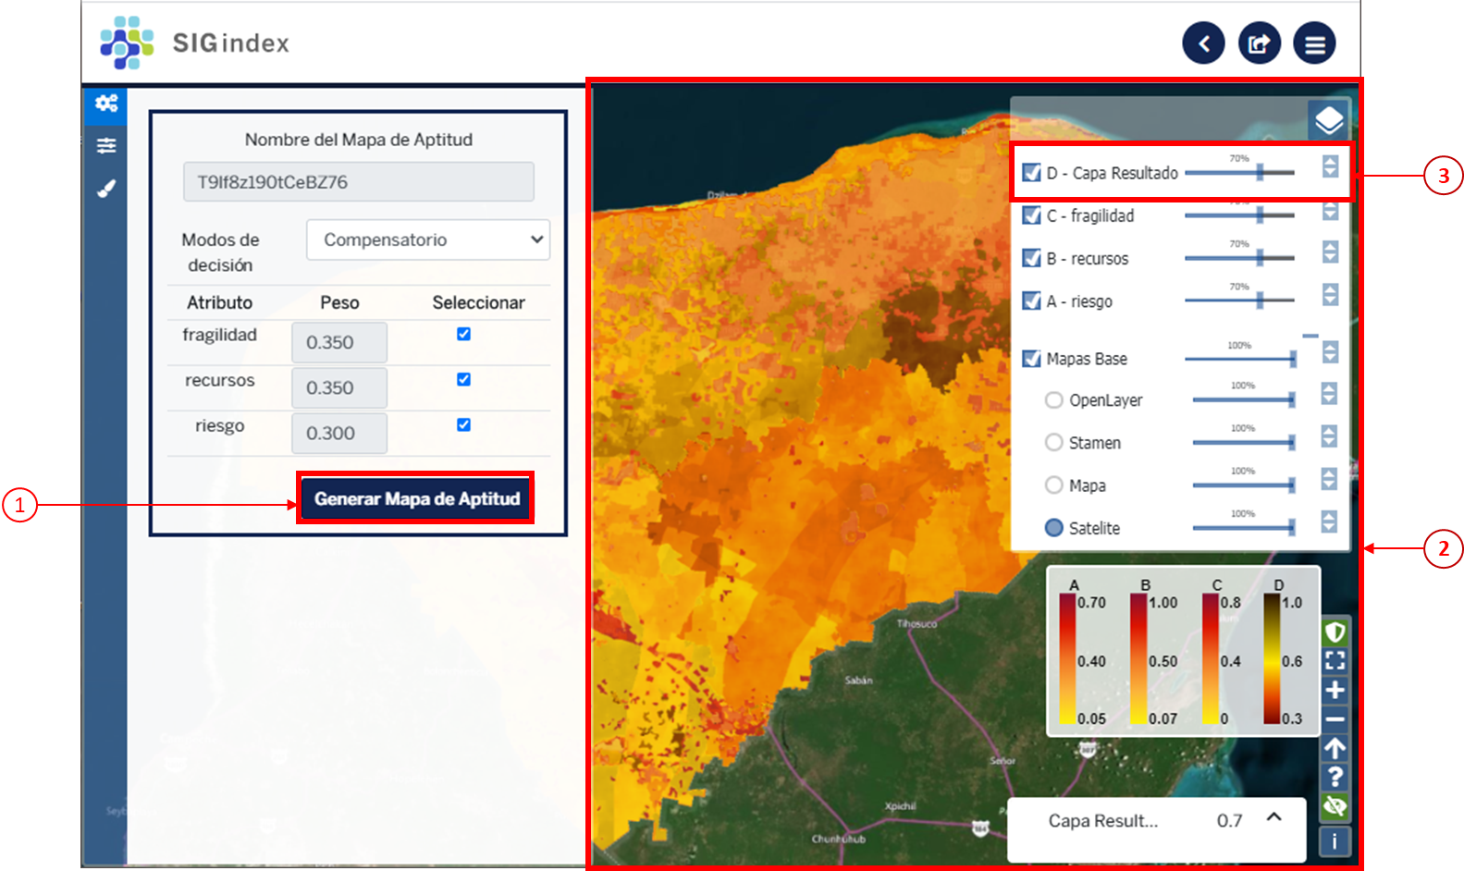This screenshot has width=1464, height=871.
Task: Select the Satelite base map radio
Action: [1053, 528]
